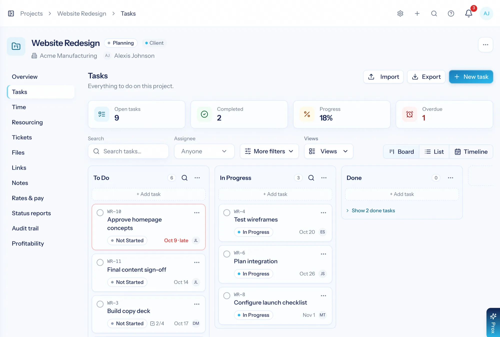The image size is (500, 337).
Task: Open global search magnifier in header
Action: coord(434,13)
